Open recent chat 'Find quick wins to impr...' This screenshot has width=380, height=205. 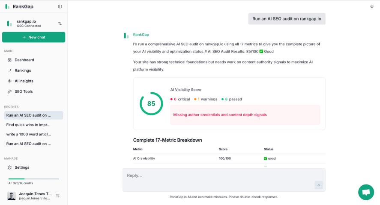pos(28,125)
